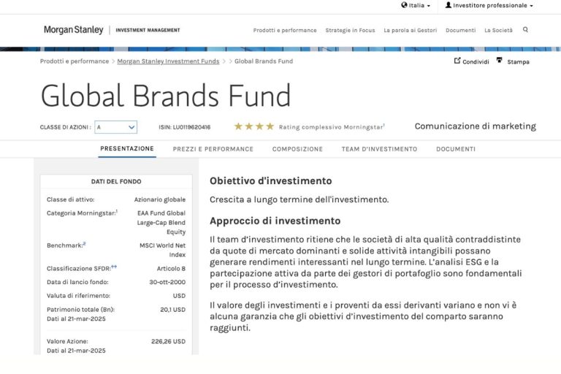Switch to Team d'Investimento tab

(379, 149)
